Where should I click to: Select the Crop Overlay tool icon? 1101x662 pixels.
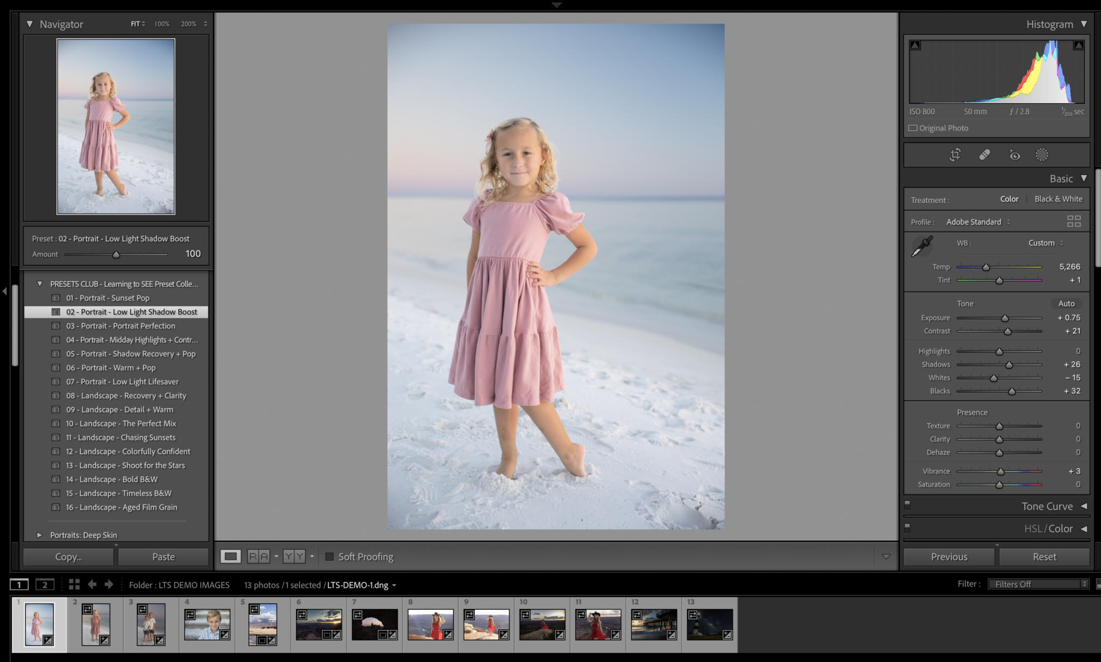(x=955, y=155)
